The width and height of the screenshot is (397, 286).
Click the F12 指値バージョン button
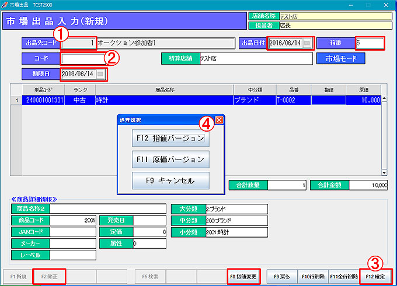170,139
